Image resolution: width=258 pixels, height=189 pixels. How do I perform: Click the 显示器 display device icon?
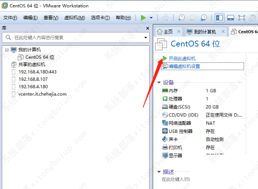165,156
